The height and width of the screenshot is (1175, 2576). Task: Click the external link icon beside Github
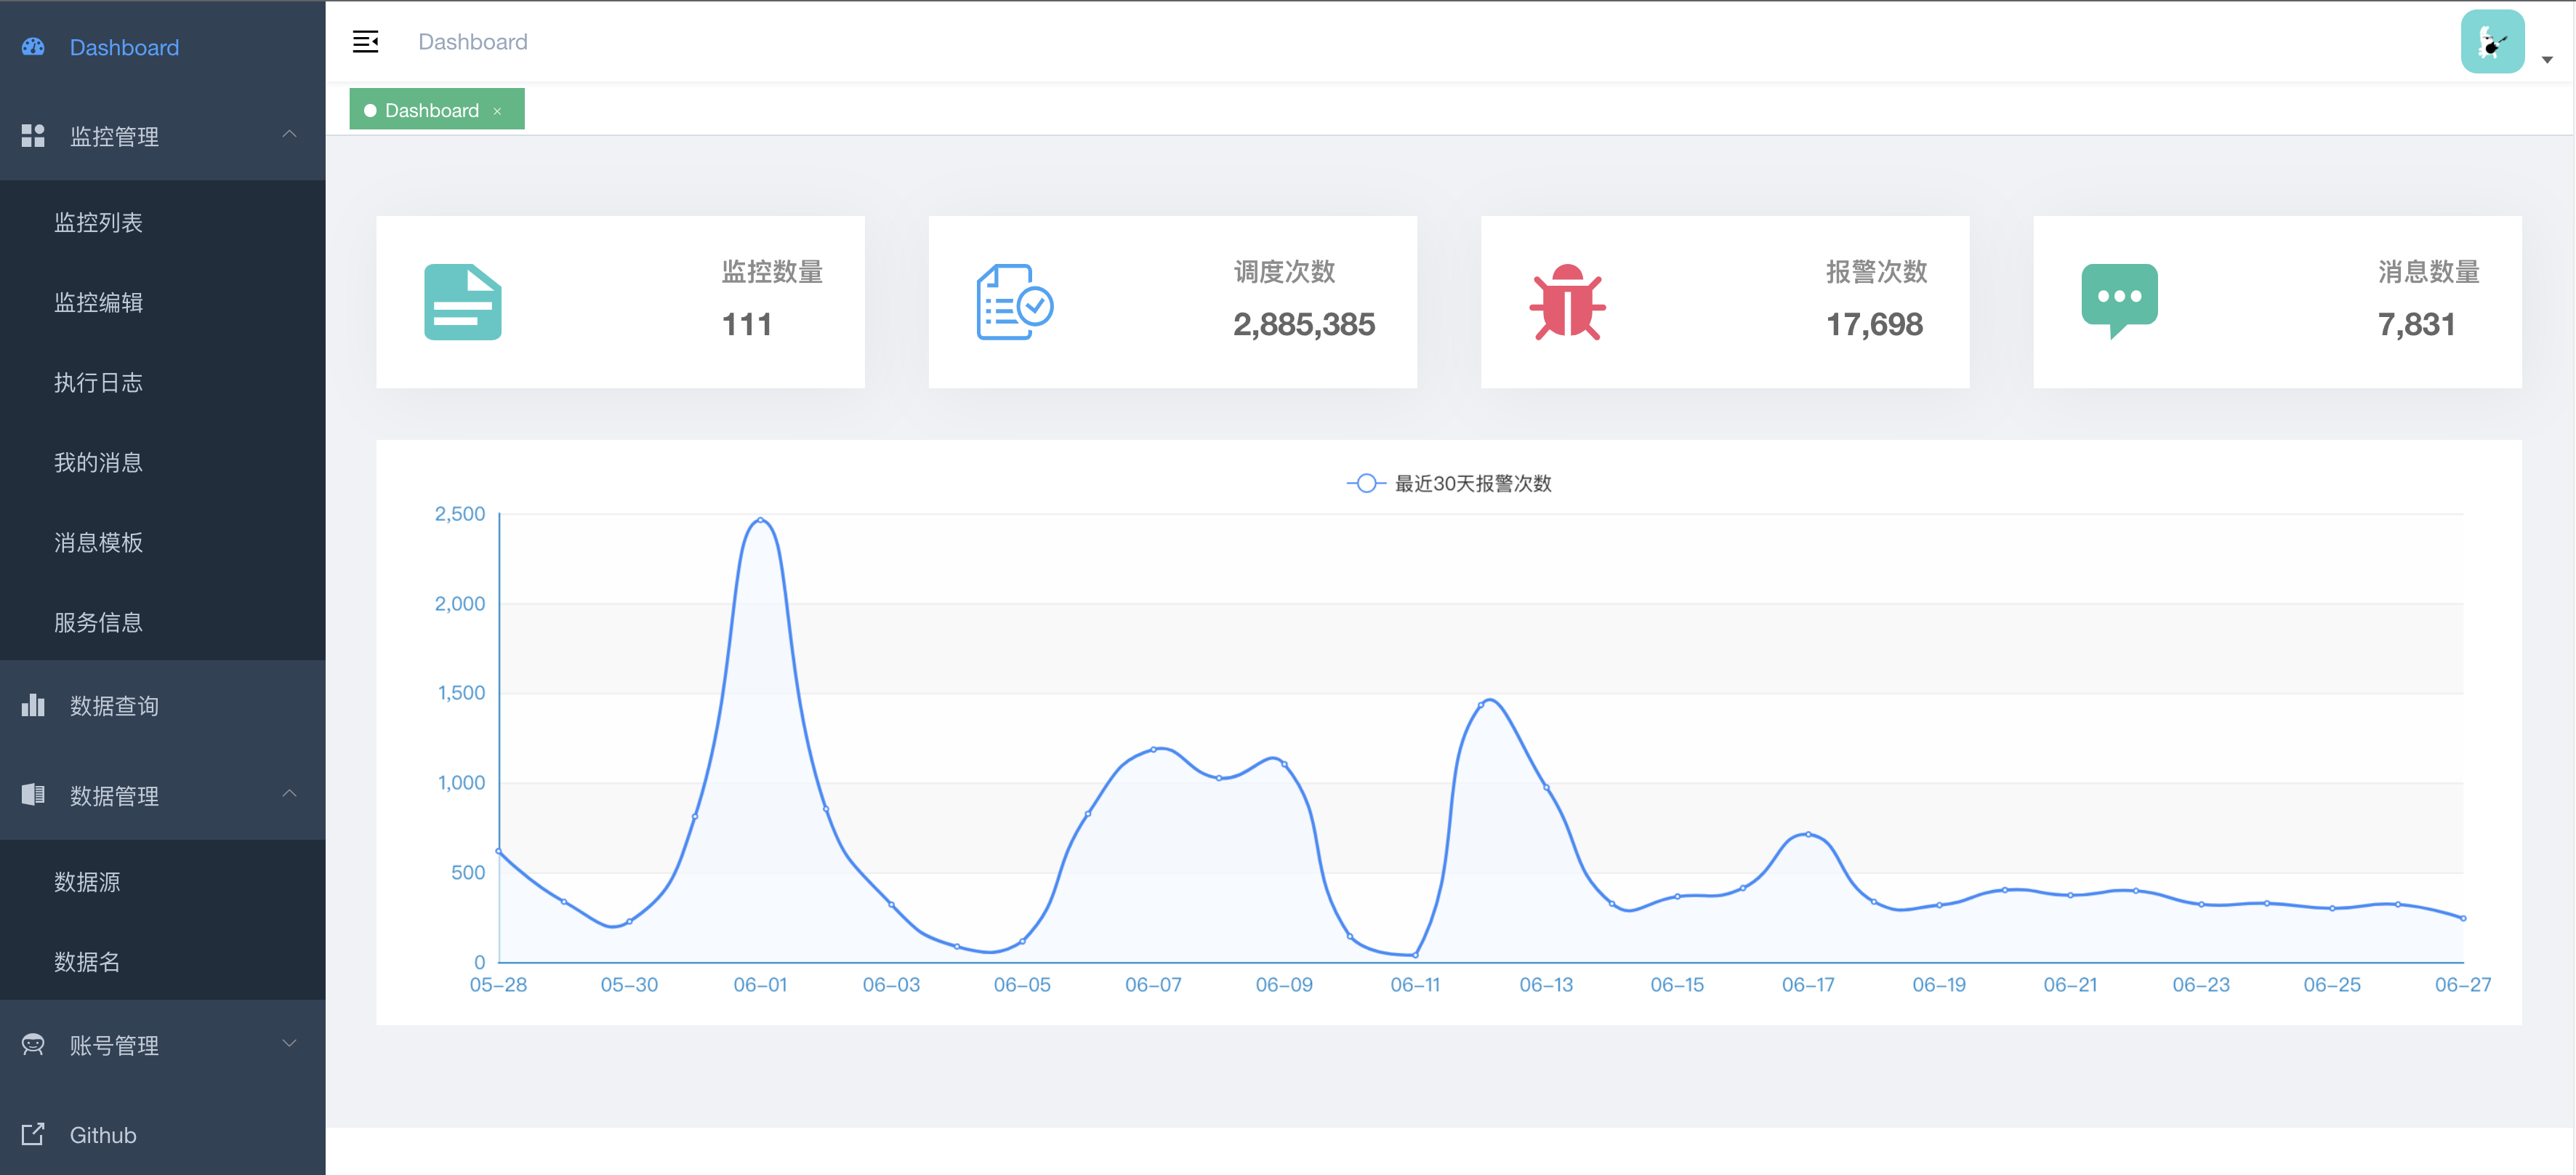pos(33,1134)
